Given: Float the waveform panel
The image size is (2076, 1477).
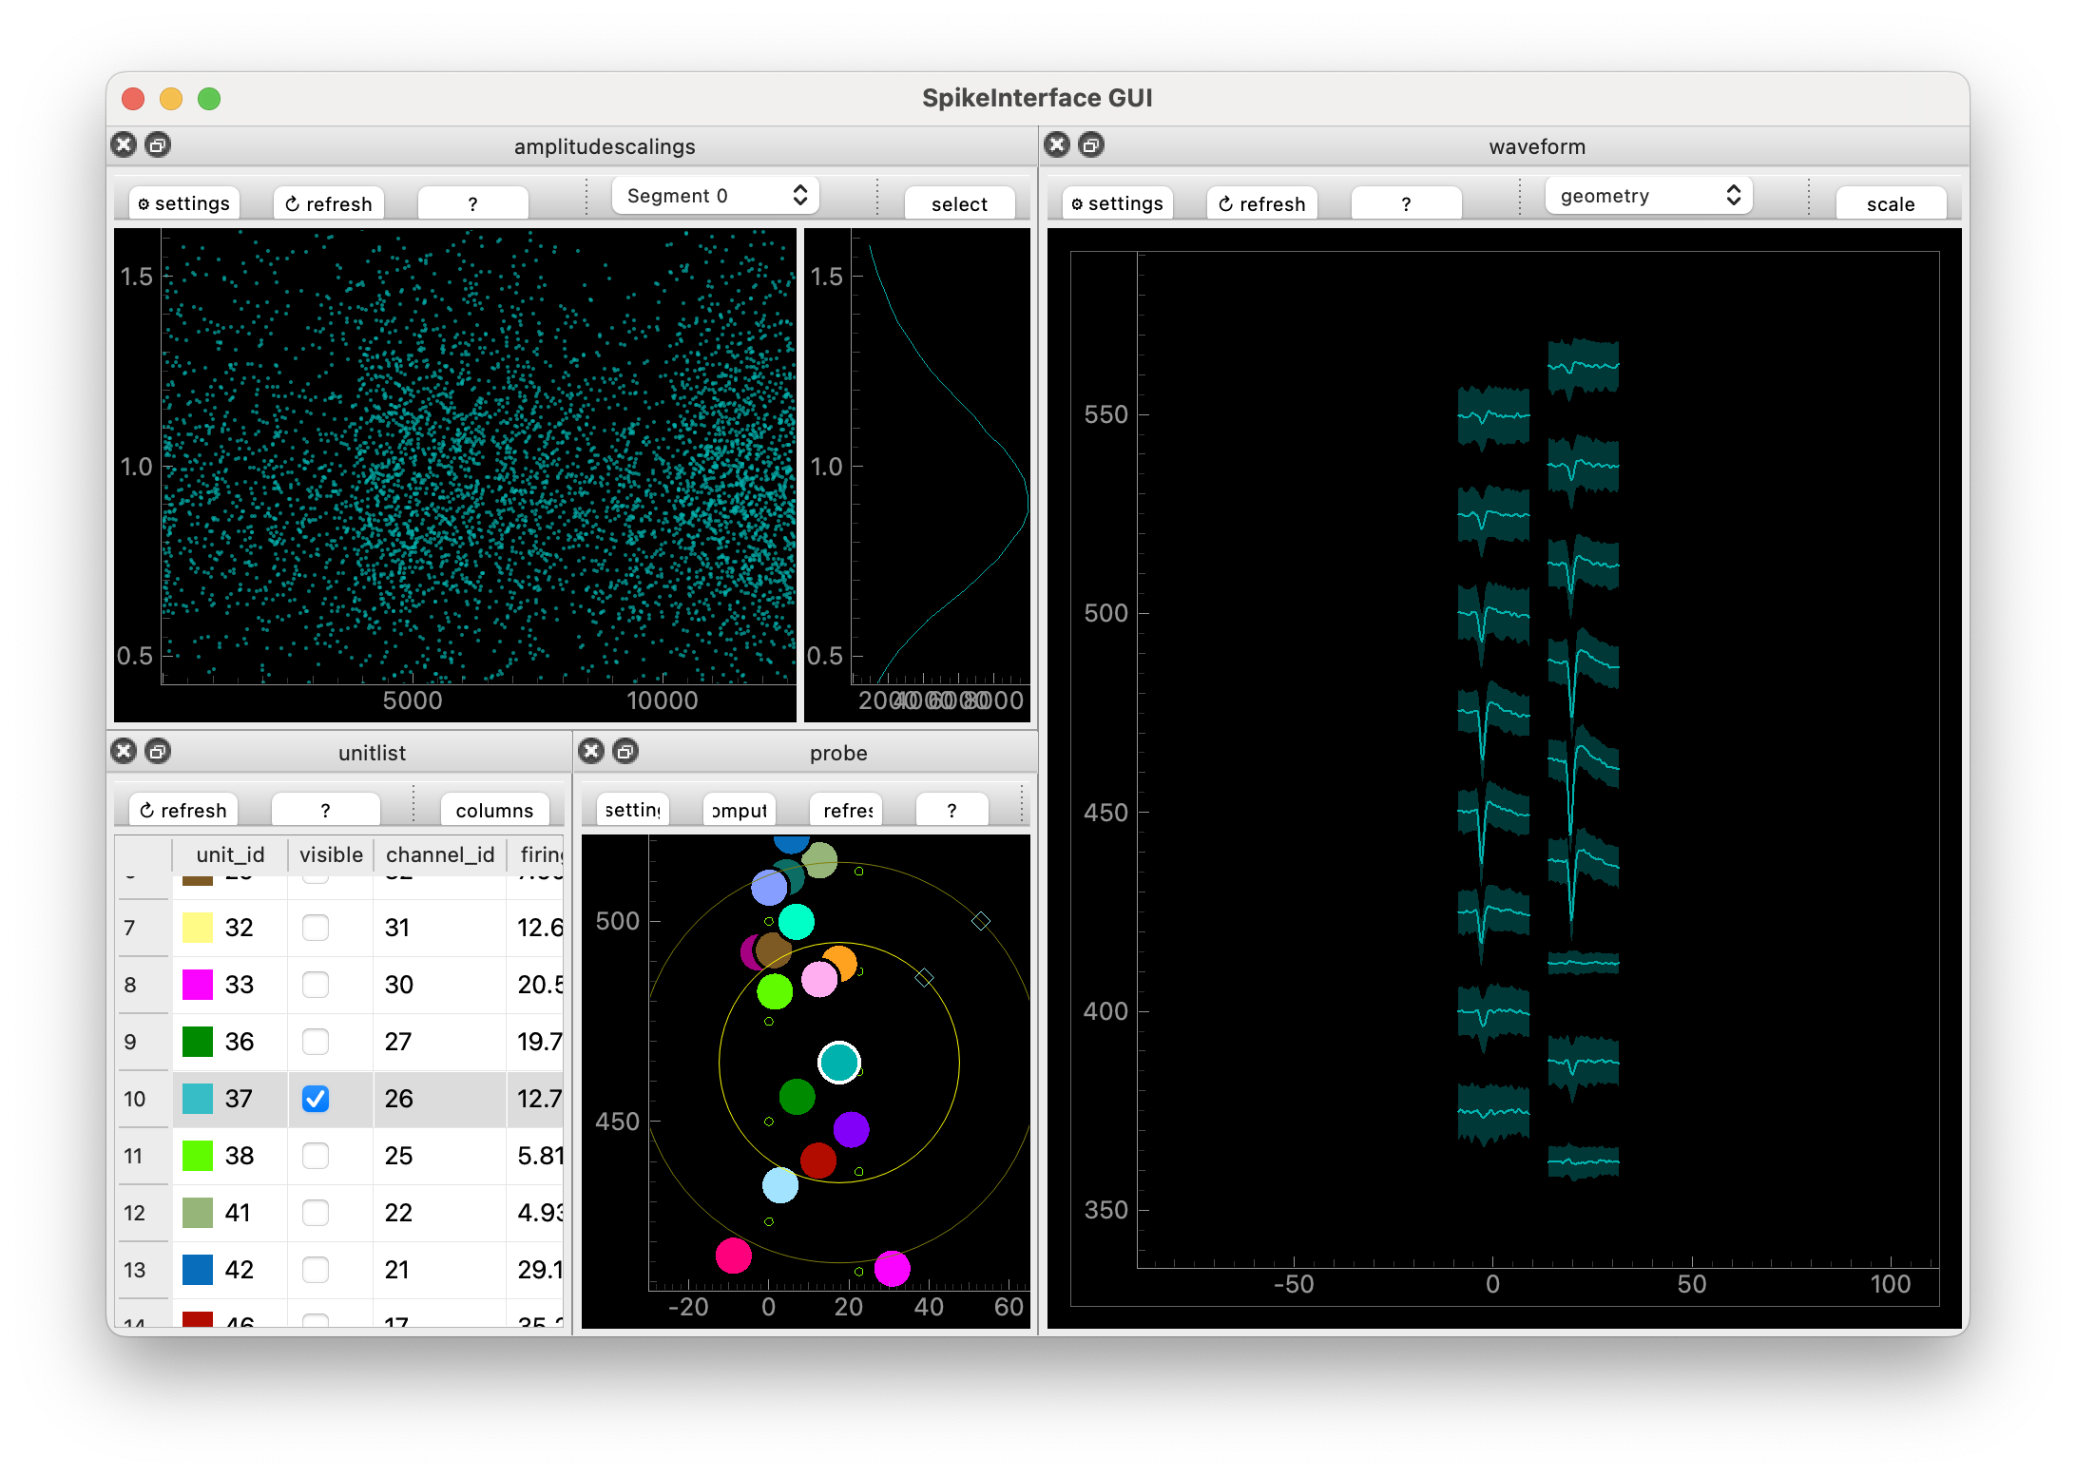Looking at the screenshot, I should click(1091, 145).
